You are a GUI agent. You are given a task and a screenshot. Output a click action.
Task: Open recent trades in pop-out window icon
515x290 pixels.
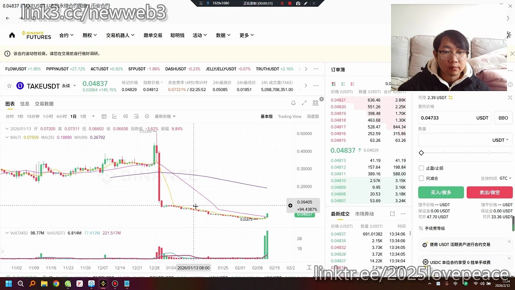tap(392, 214)
